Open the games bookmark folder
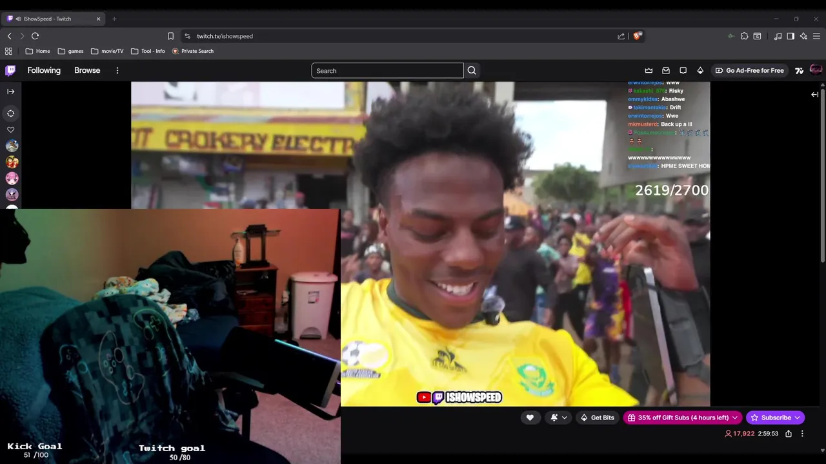826x464 pixels. click(70, 51)
